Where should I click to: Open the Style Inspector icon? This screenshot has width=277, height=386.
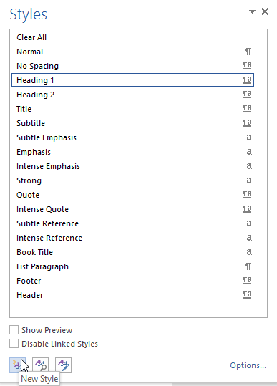(40, 365)
